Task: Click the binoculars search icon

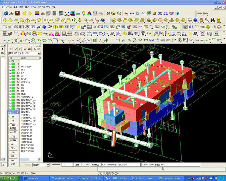Action: pos(212,20)
